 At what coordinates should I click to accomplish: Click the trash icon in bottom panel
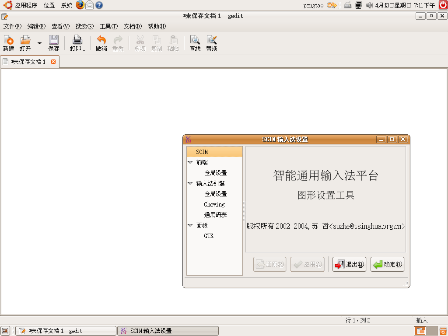coord(443,331)
